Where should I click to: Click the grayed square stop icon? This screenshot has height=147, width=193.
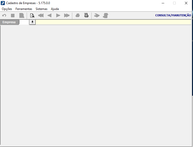click(13, 16)
